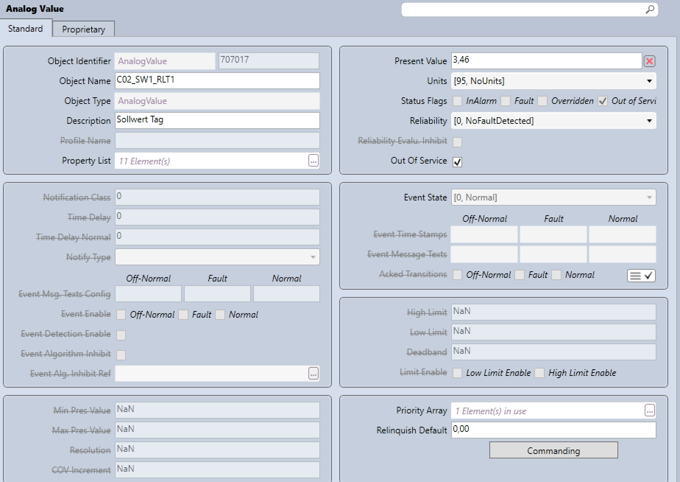The width and height of the screenshot is (680, 482).
Task: Click the Low Limit field
Action: tap(553, 332)
